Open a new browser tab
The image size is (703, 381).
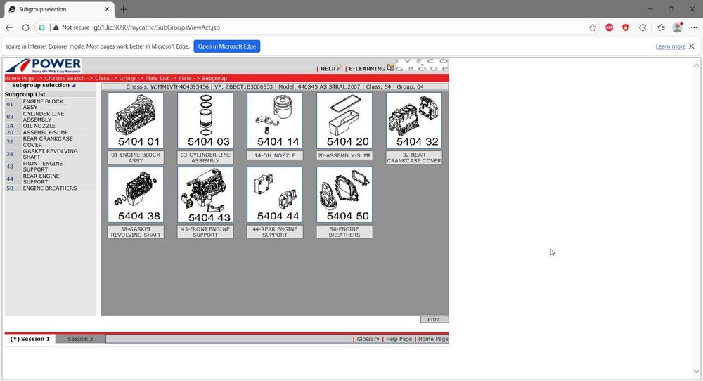point(123,9)
